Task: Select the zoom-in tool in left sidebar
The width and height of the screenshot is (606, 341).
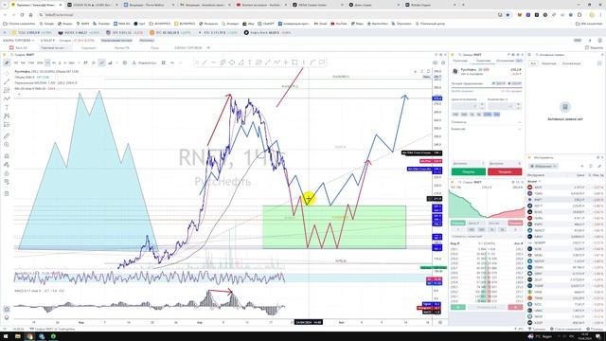Action: coord(7,145)
